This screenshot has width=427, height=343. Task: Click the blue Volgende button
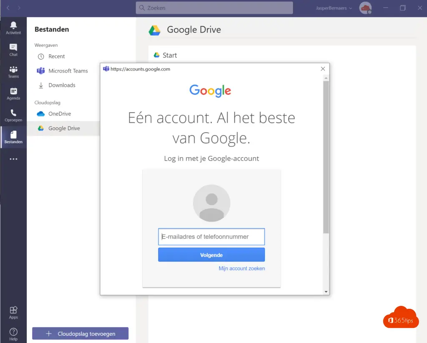coord(211,255)
